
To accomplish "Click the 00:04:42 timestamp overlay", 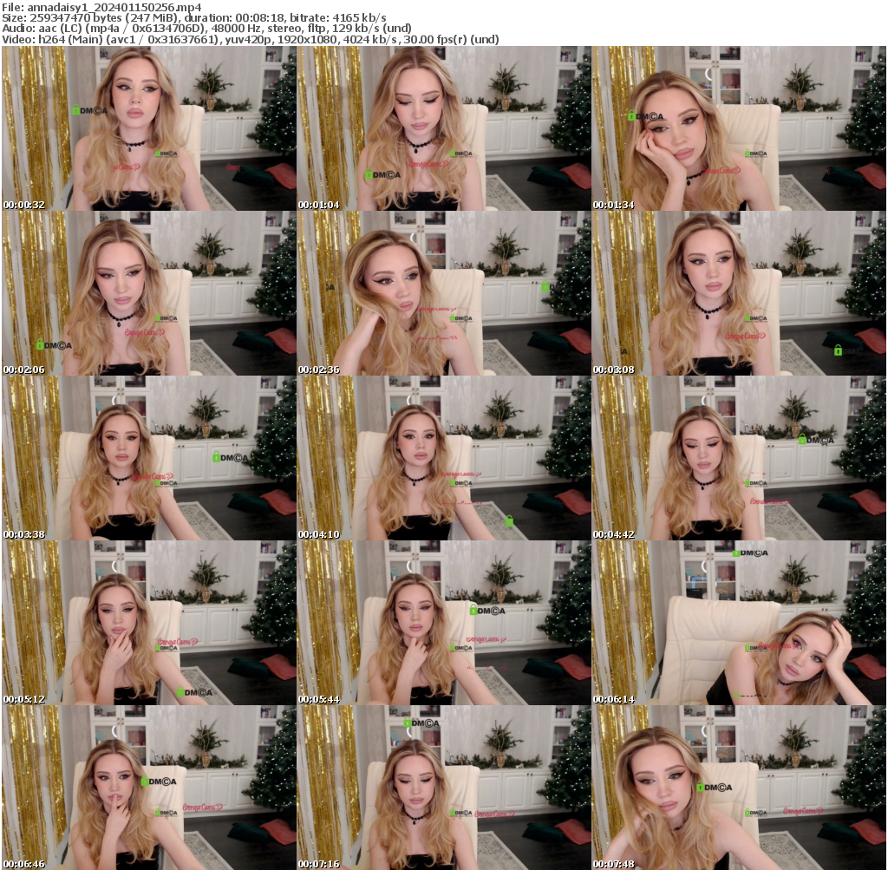I will pos(615,534).
